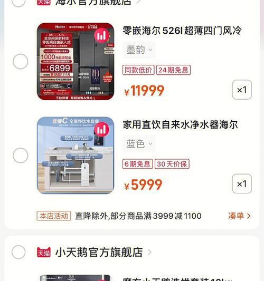The image size is (264, 281).
Task: Tap the 30天价保 price guarantee tag
Action: click(x=172, y=164)
